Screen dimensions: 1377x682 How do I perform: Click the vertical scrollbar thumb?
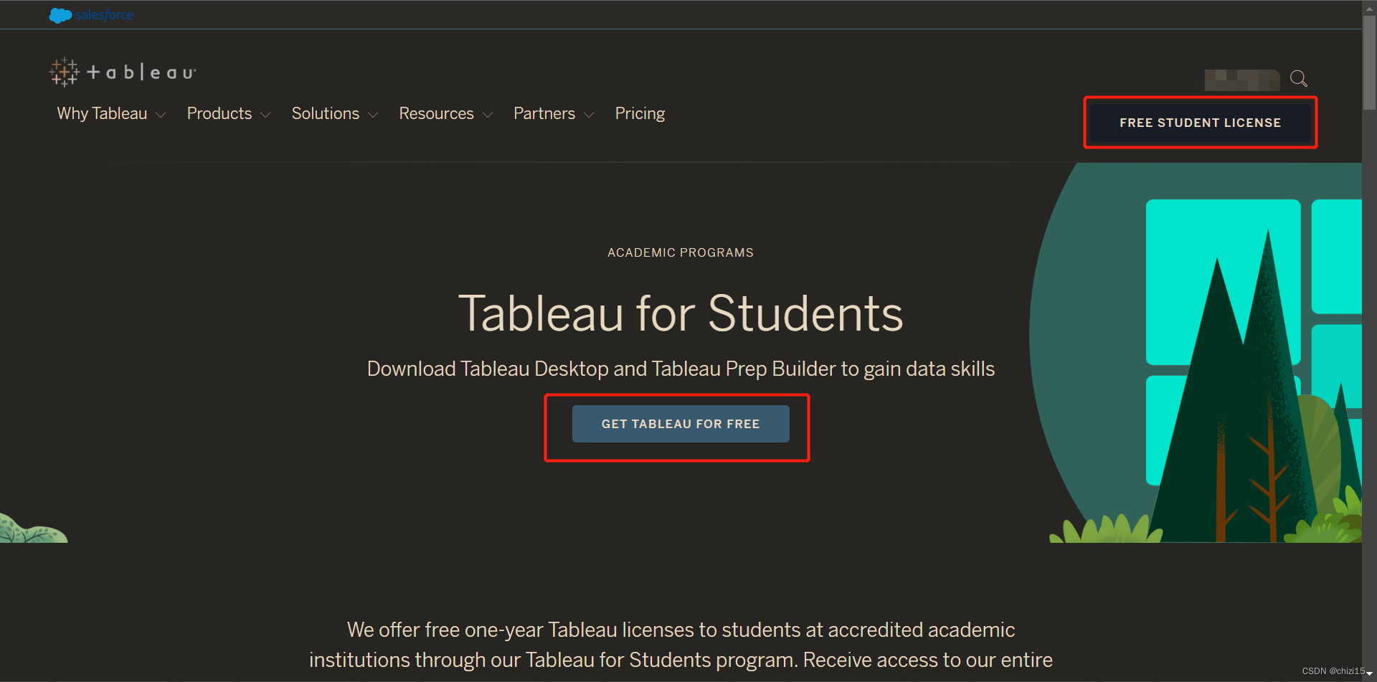(x=1370, y=63)
